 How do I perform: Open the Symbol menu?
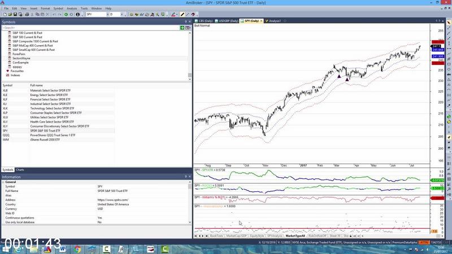[58, 8]
